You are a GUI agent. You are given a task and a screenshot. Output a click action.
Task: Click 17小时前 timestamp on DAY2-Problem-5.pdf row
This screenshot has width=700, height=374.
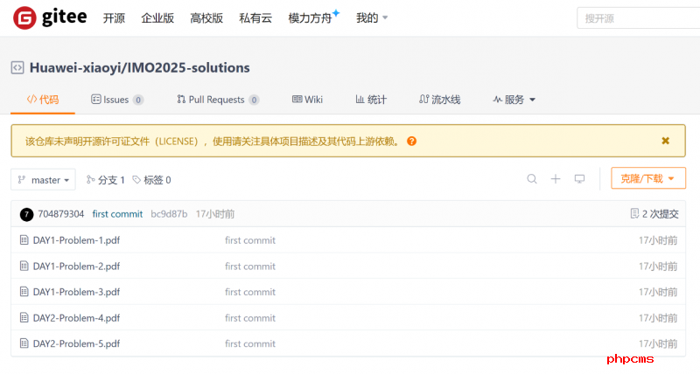[658, 343]
